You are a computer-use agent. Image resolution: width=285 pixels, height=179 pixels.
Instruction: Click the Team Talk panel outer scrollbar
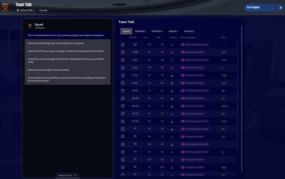click(x=242, y=99)
